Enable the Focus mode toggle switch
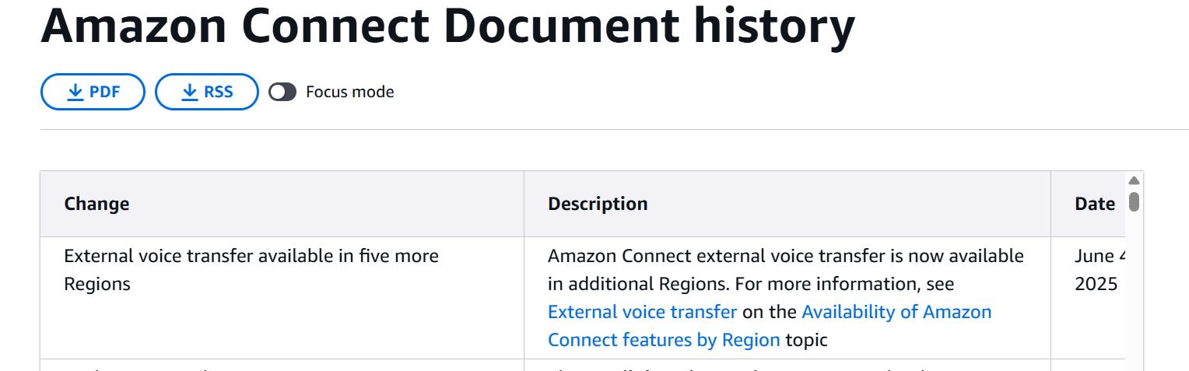 (282, 92)
